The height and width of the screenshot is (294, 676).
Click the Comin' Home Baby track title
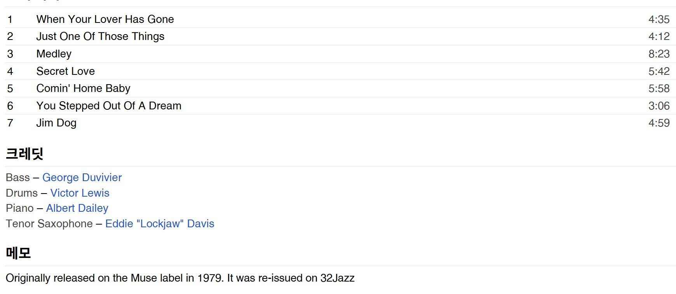click(x=83, y=88)
